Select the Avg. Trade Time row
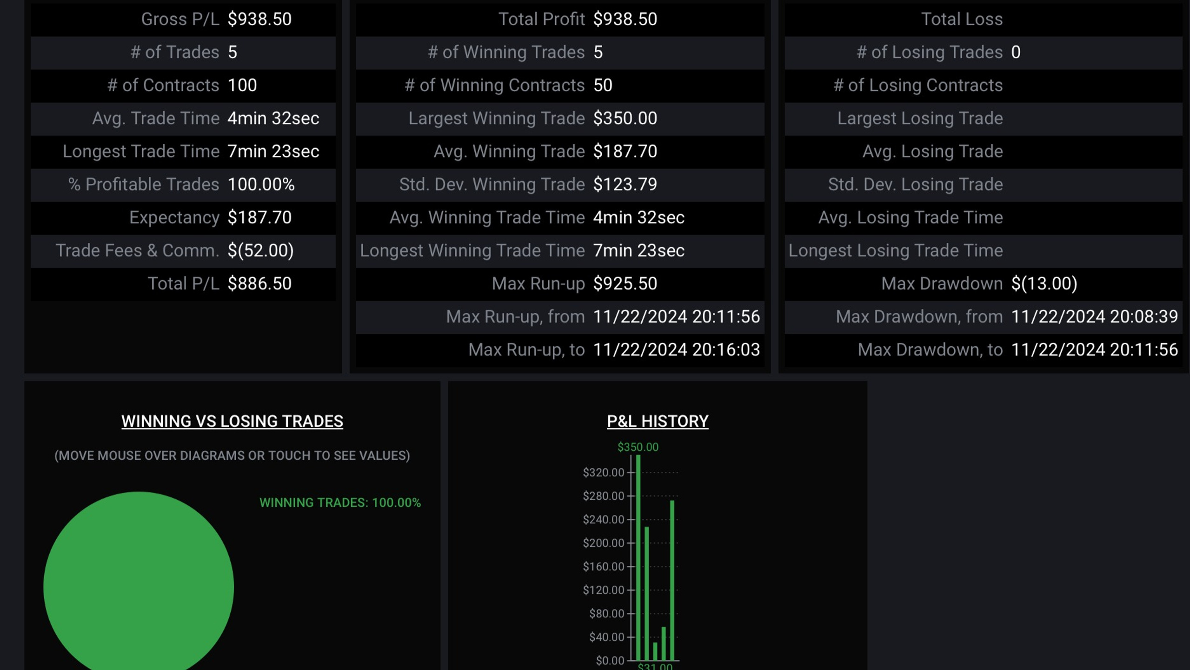This screenshot has width=1190, height=670. click(183, 119)
